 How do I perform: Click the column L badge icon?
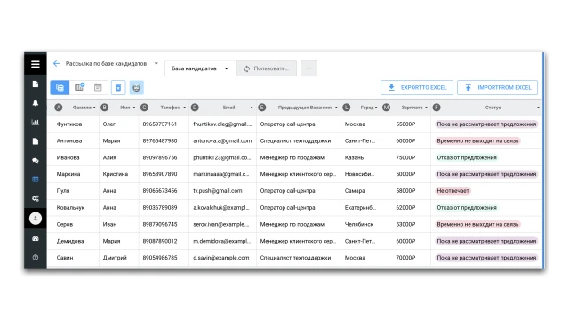point(347,108)
